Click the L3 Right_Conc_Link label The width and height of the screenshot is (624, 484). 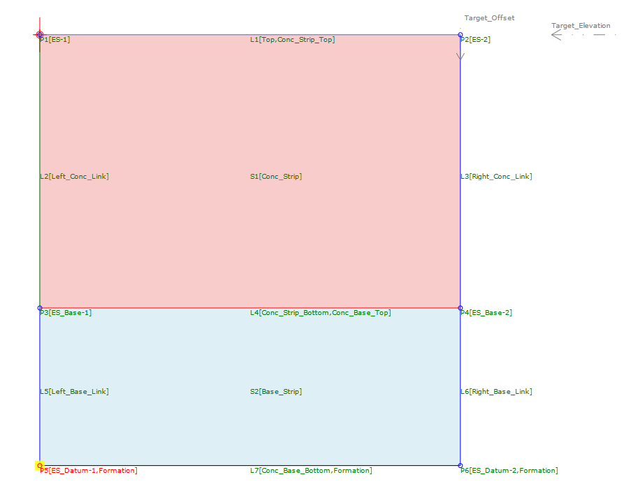(x=496, y=176)
